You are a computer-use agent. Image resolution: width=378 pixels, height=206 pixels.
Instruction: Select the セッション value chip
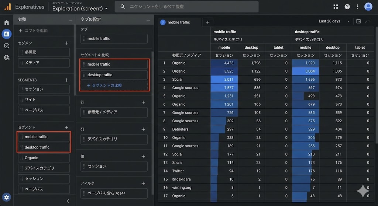[x=114, y=166]
